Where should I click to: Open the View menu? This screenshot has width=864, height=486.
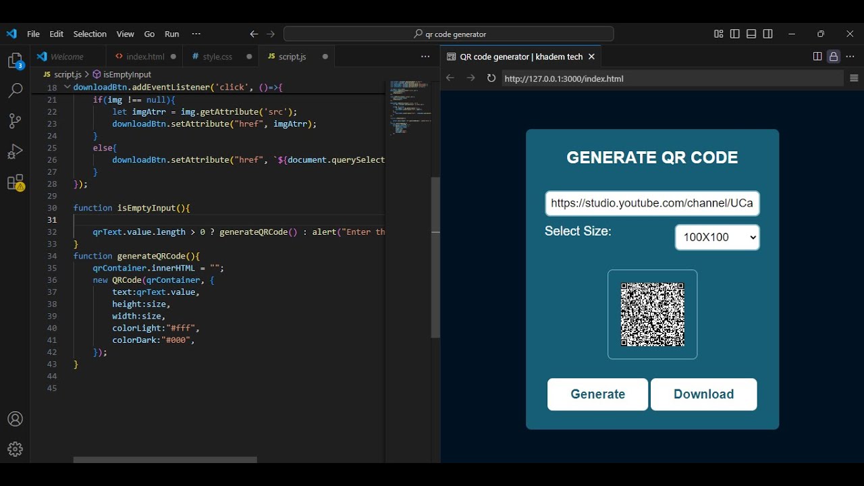pyautogui.click(x=125, y=34)
